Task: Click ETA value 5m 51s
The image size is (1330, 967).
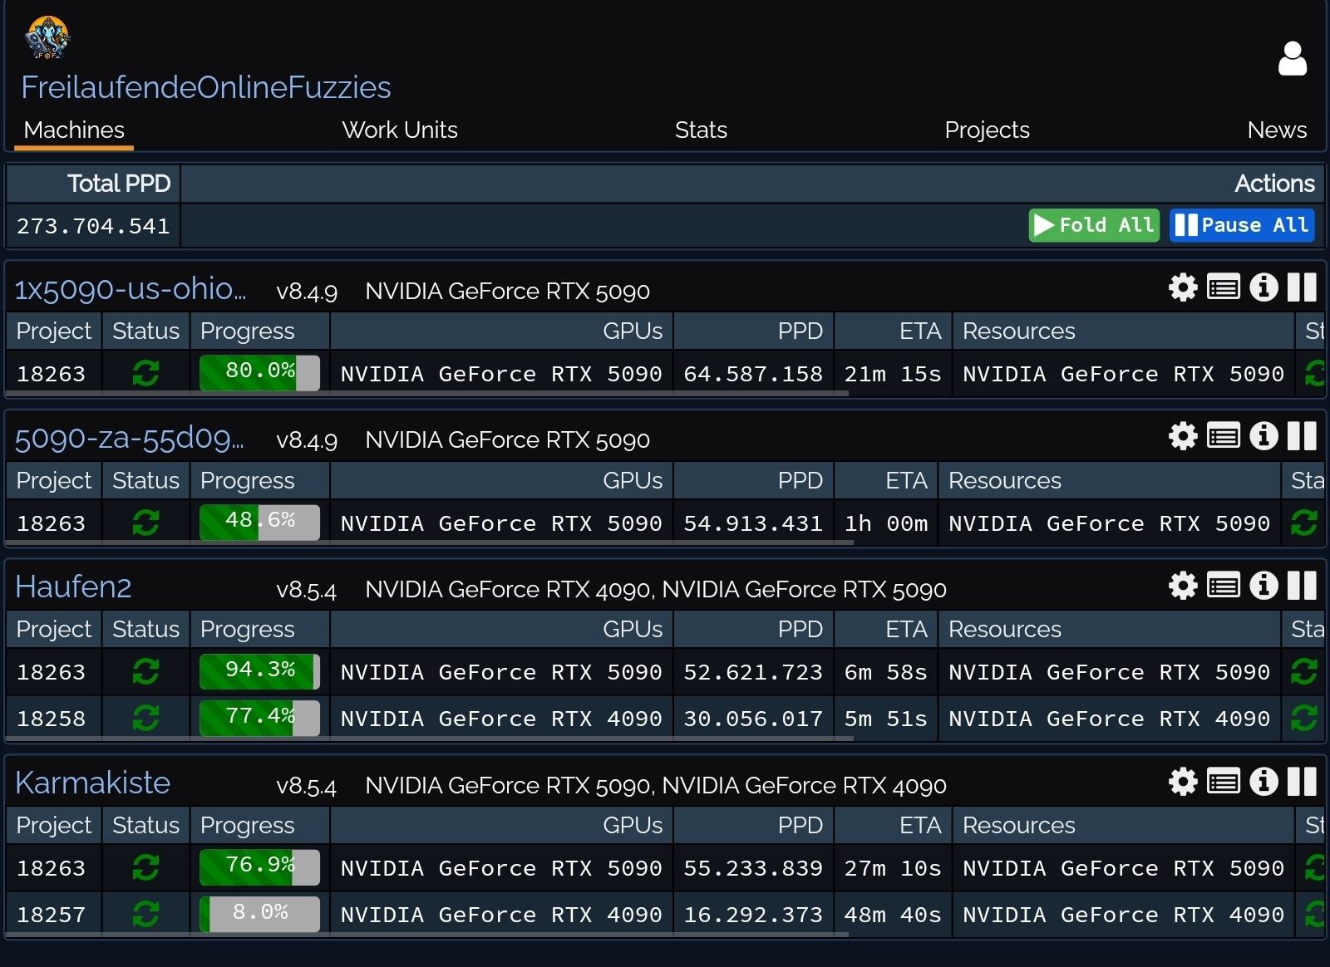Action: pos(886,719)
